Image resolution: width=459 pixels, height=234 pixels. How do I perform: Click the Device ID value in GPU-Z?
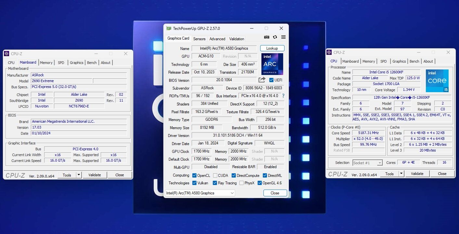tap(264, 88)
